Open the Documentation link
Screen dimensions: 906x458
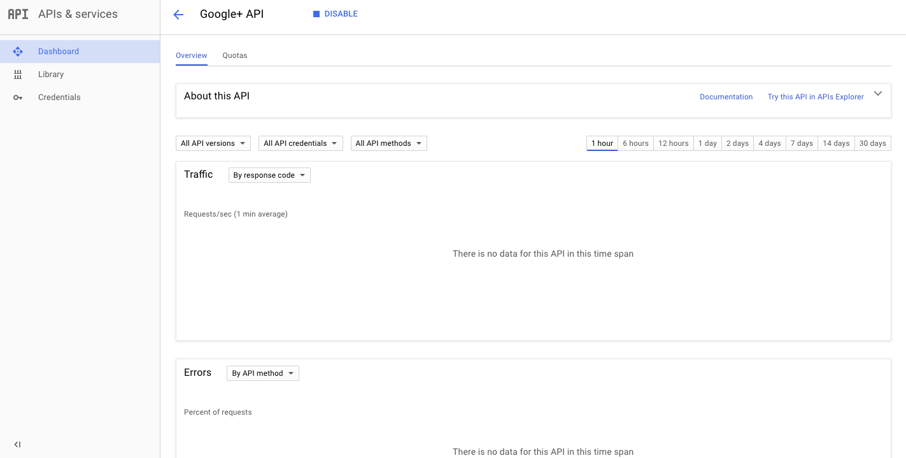coord(726,97)
